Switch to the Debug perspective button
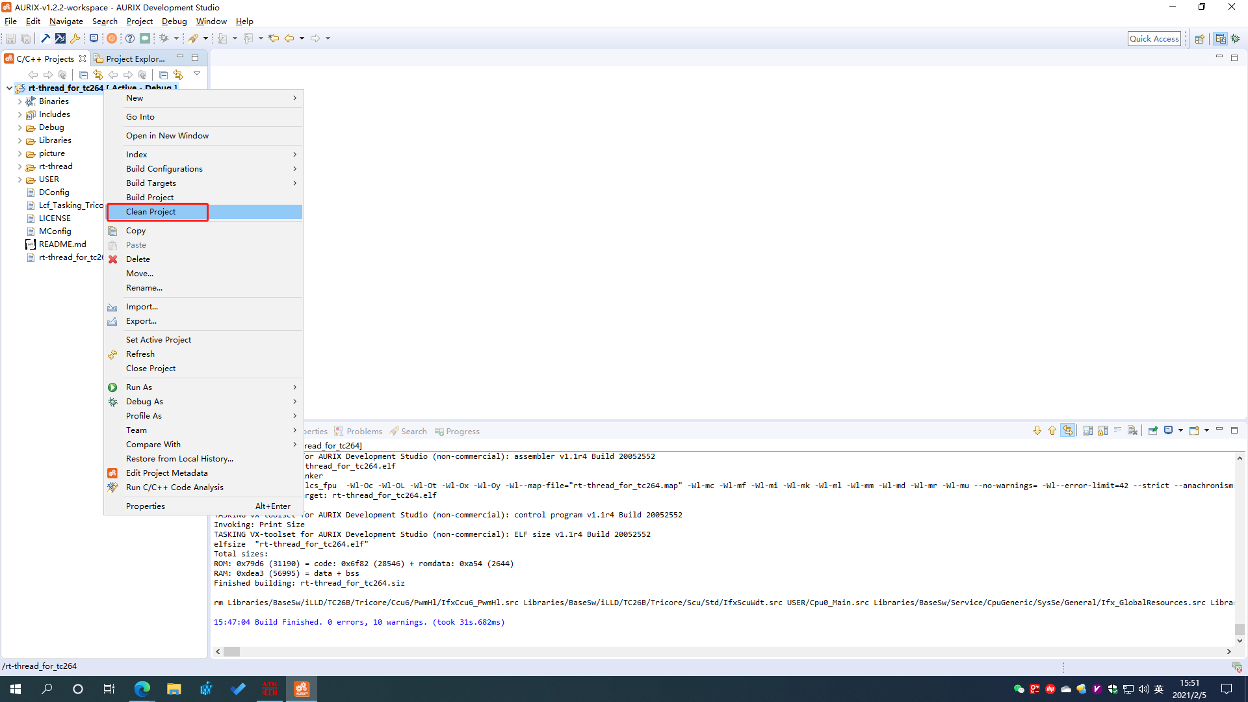The height and width of the screenshot is (702, 1248). click(1236, 38)
